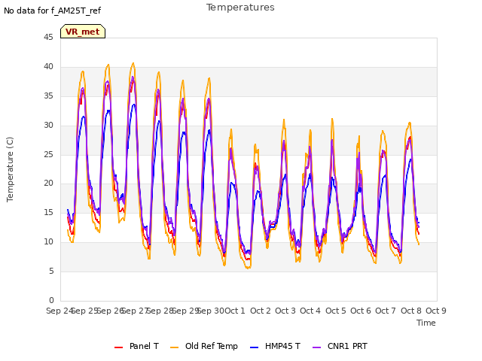Toggle the Panel T legend entry
The width and height of the screenshot is (482, 361).
136,346
